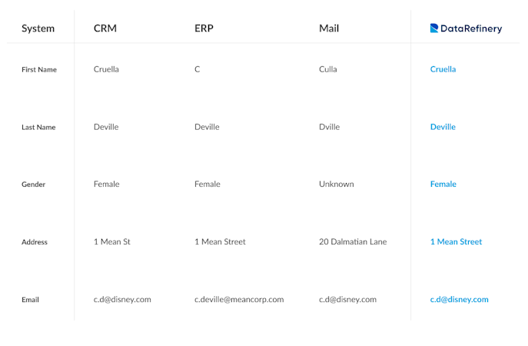Click the DataRefinery logo icon

click(434, 28)
